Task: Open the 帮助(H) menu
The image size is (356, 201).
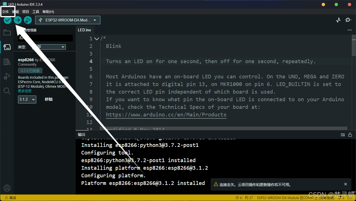Action: point(48,12)
